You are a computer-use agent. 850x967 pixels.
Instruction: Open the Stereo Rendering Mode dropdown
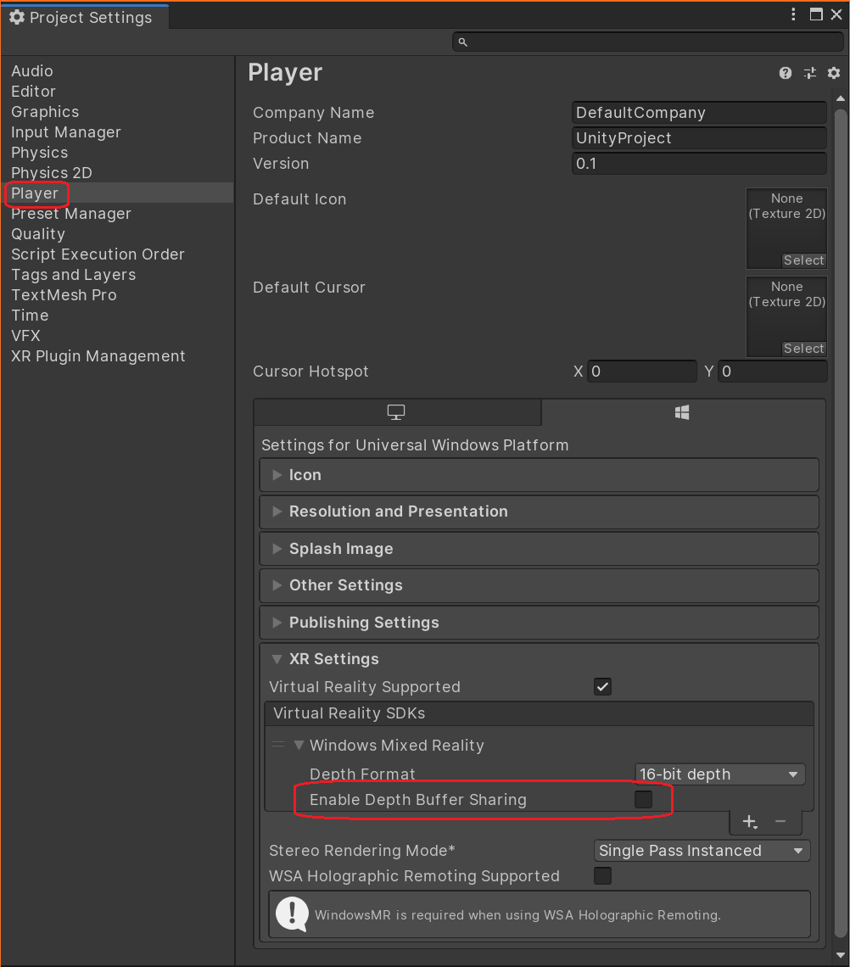tap(702, 850)
